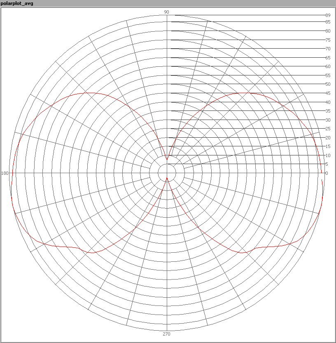
Task: Select the 85 radial scale label
Action: point(328,22)
